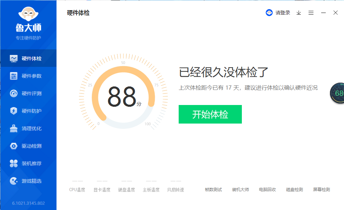The width and height of the screenshot is (344, 210).
Task: Open the download arrow icon
Action: tap(299, 13)
